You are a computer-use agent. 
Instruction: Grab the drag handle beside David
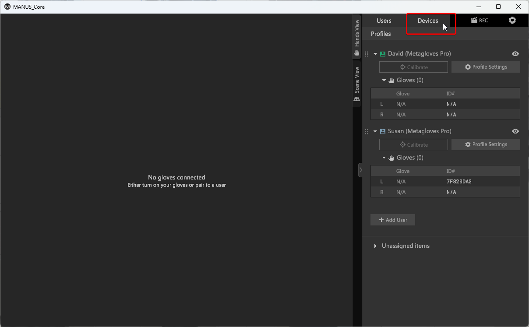[367, 54]
